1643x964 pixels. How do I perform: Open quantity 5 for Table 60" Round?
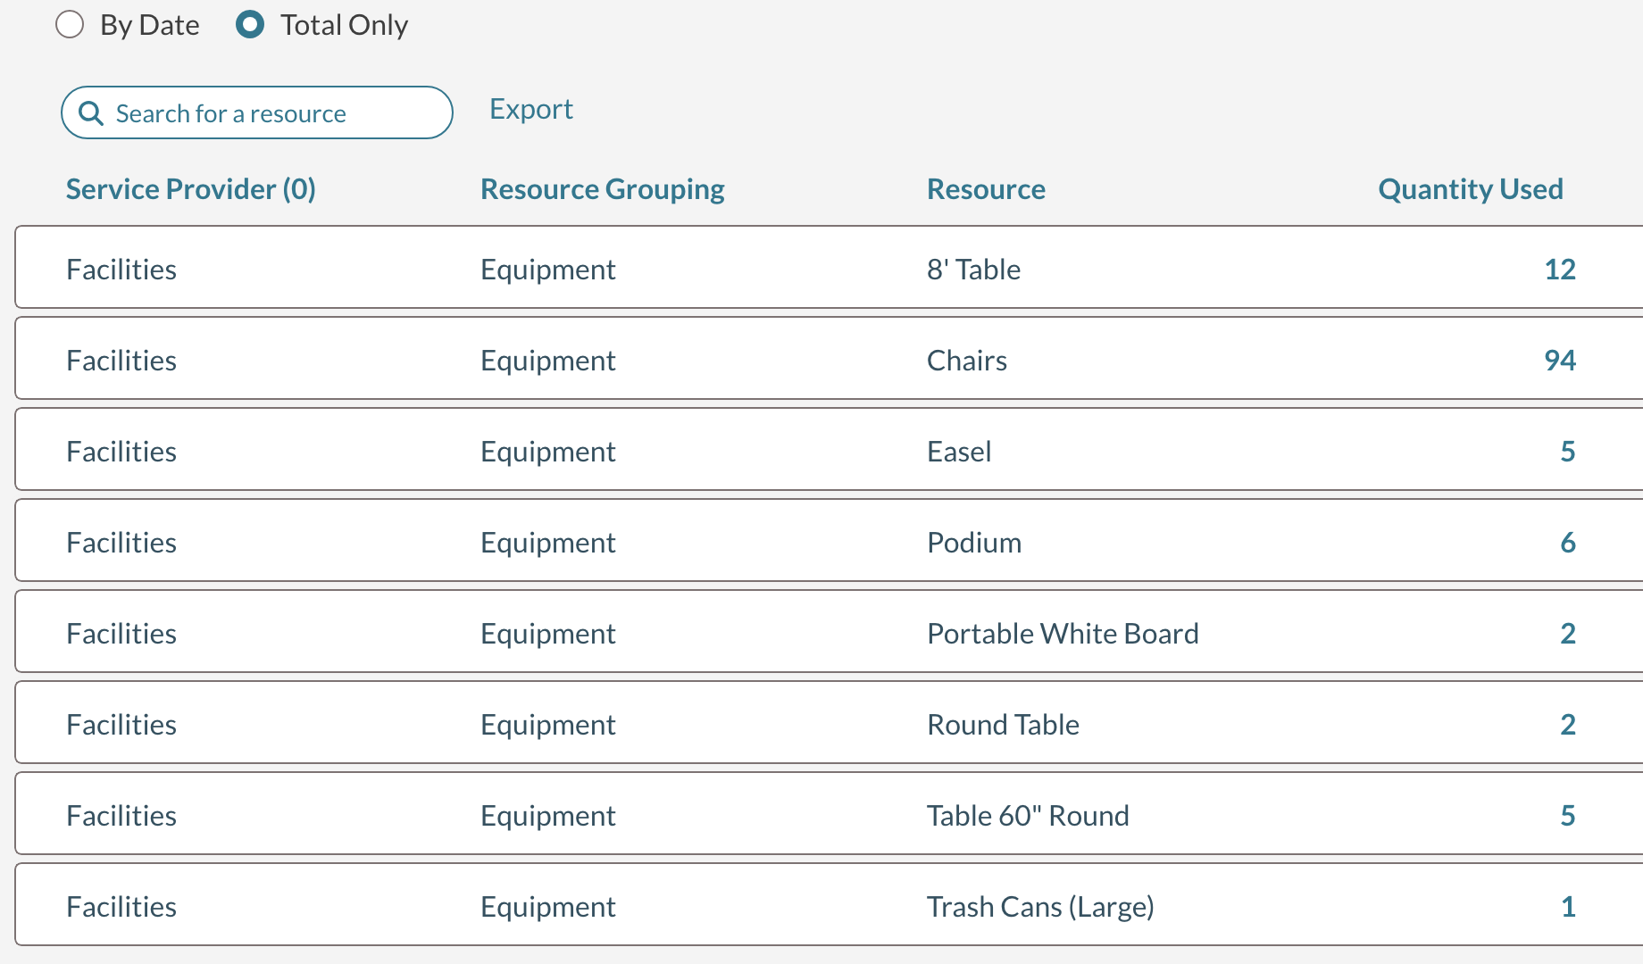click(1568, 815)
